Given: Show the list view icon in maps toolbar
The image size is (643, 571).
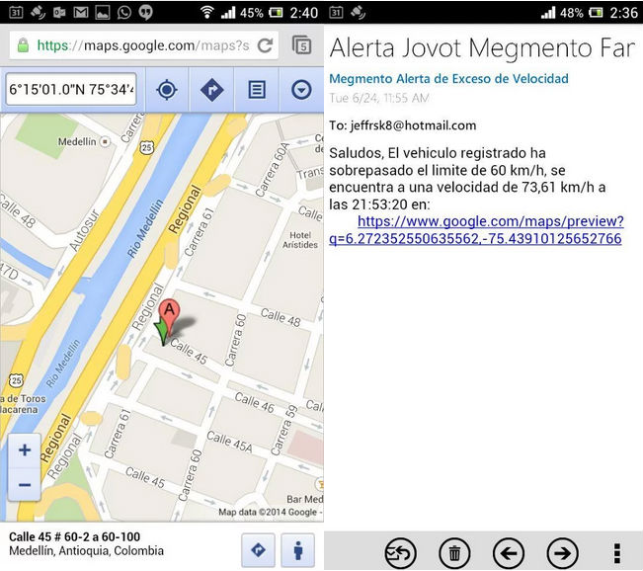Looking at the screenshot, I should coord(257,90).
